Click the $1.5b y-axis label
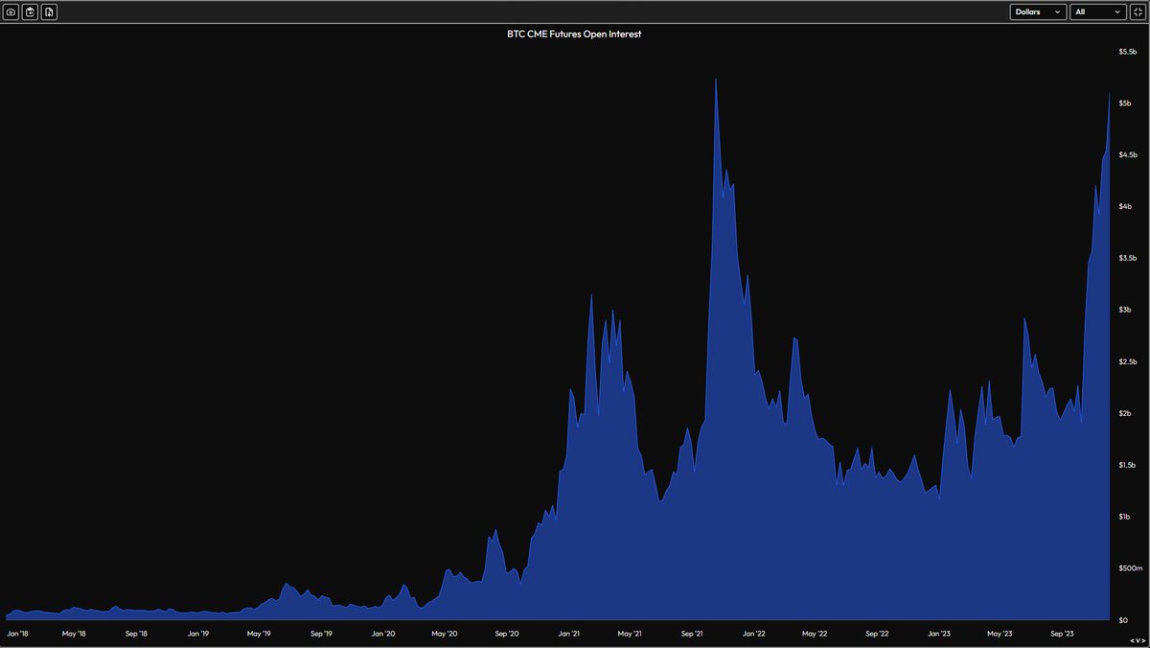1150x648 pixels. point(1128,465)
